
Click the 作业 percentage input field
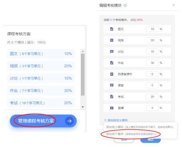[x=152, y=63]
